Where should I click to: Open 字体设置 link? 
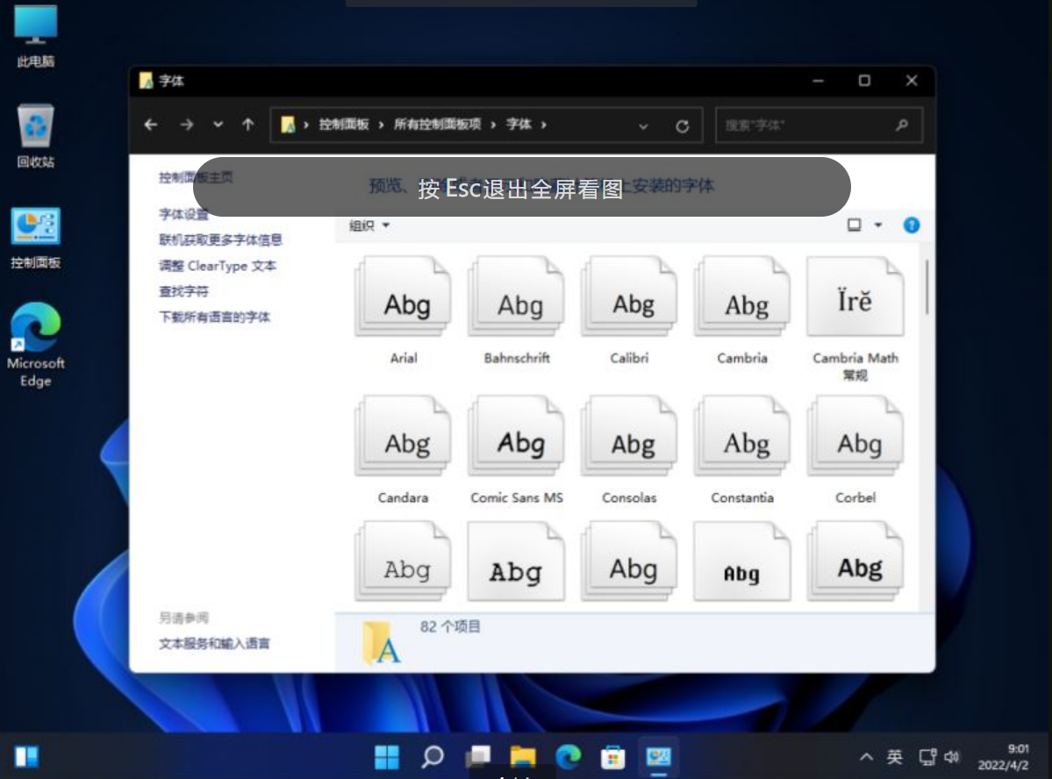click(184, 214)
